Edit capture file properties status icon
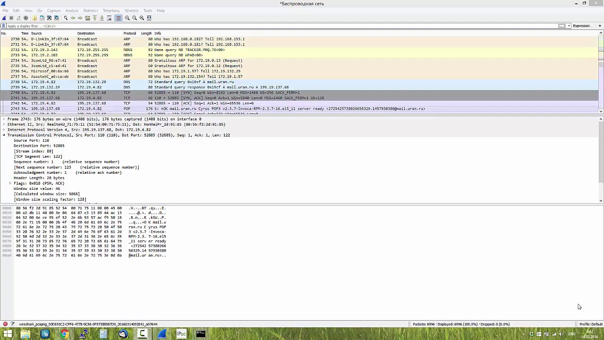The width and height of the screenshot is (604, 340). coord(13,324)
